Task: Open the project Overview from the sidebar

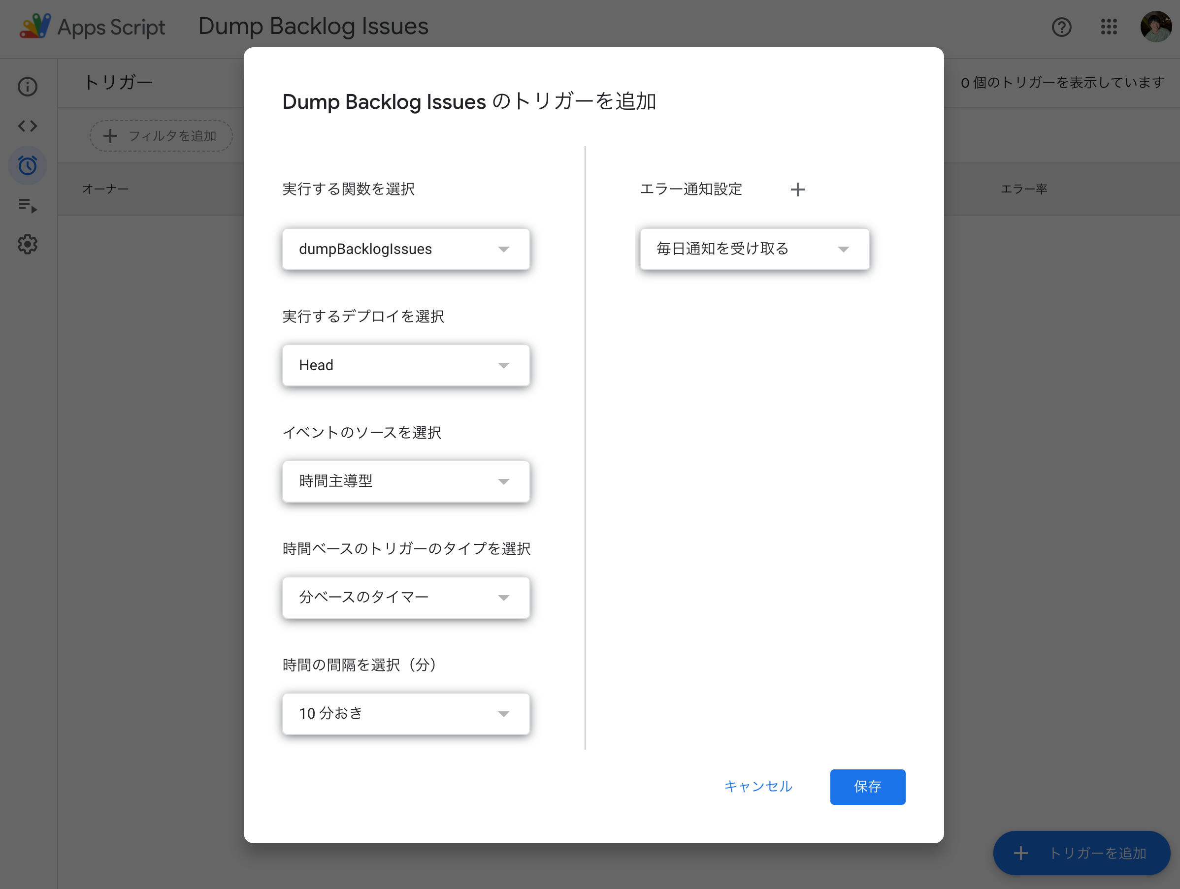Action: (27, 87)
